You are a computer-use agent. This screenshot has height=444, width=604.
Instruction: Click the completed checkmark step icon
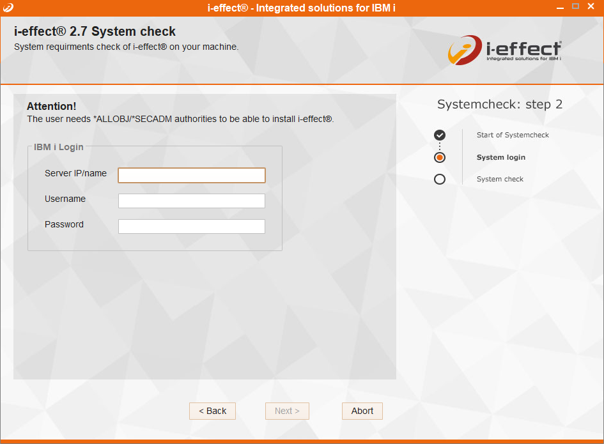coord(440,135)
